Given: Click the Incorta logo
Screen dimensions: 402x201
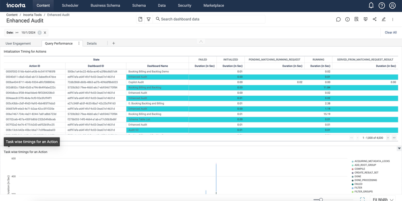Looking at the screenshot, I should (x=16, y=5).
